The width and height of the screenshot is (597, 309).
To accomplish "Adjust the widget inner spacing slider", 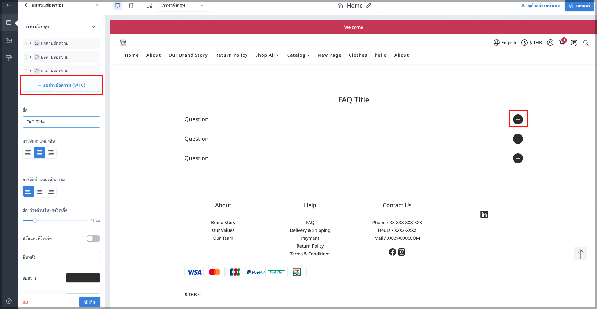I will pyautogui.click(x=35, y=221).
